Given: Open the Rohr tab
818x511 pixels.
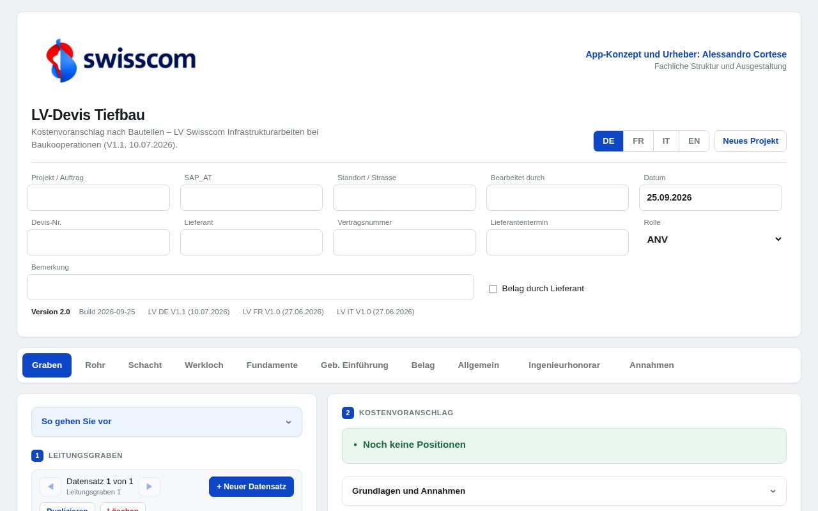Looking at the screenshot, I should click(95, 365).
